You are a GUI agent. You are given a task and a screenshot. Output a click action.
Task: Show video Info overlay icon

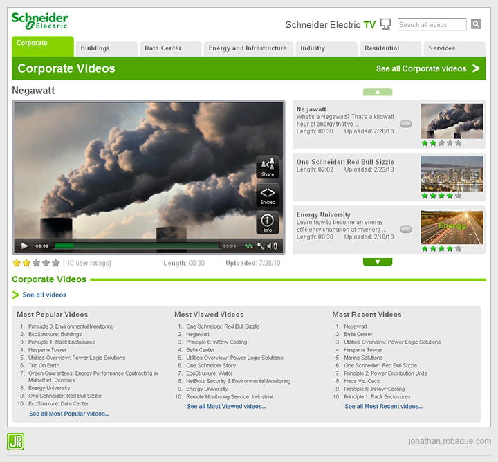click(x=268, y=223)
